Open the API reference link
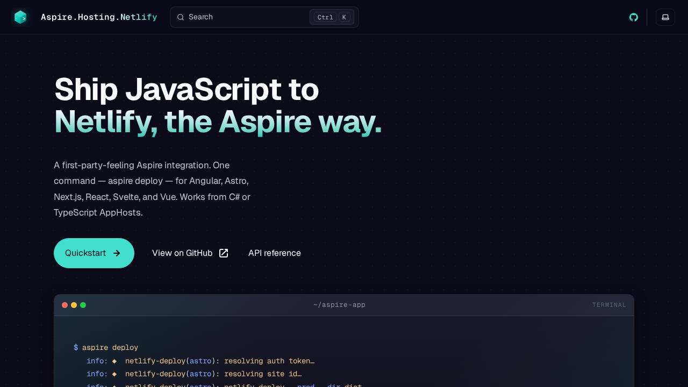This screenshot has width=688, height=387. pos(275,253)
